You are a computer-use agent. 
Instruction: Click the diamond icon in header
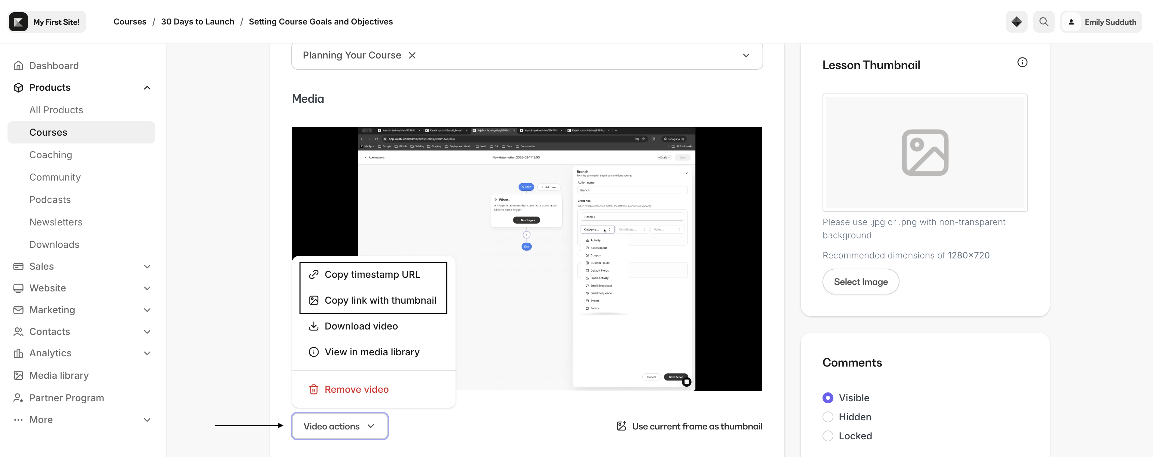coord(1016,21)
